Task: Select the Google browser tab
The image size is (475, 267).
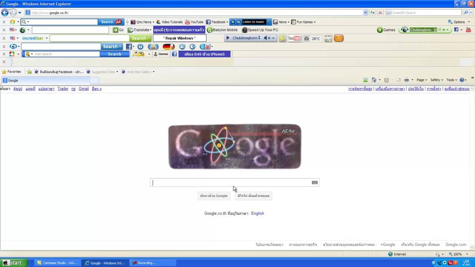Action: (x=45, y=80)
